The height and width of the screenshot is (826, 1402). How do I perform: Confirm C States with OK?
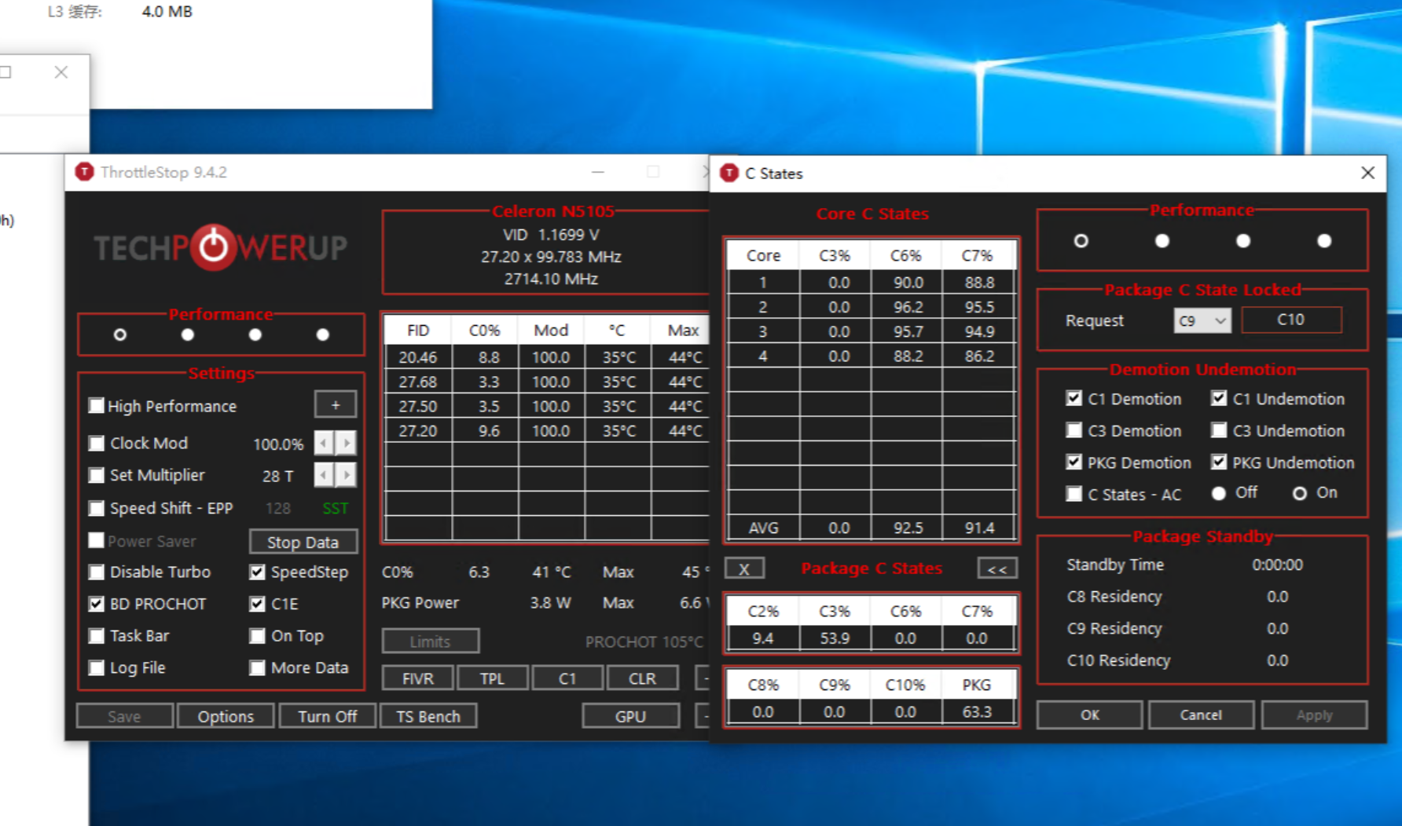tap(1090, 715)
